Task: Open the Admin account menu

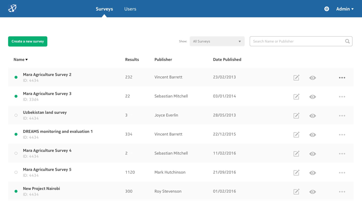Action: pos(344,9)
